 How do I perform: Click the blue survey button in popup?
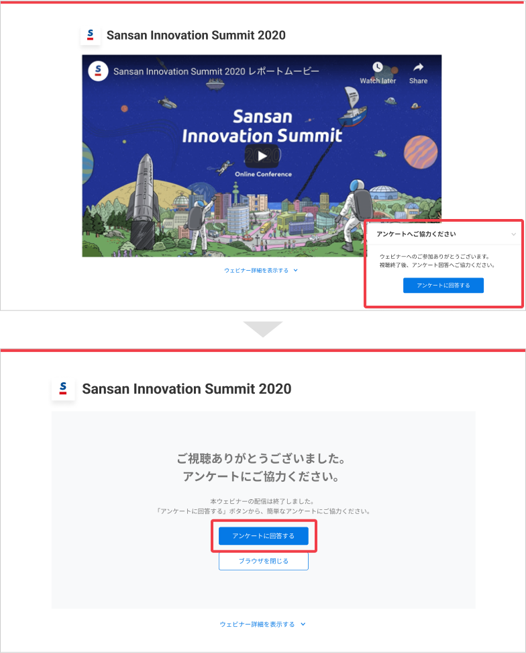click(443, 286)
